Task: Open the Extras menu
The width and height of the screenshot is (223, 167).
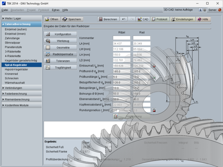Action: click(55, 10)
